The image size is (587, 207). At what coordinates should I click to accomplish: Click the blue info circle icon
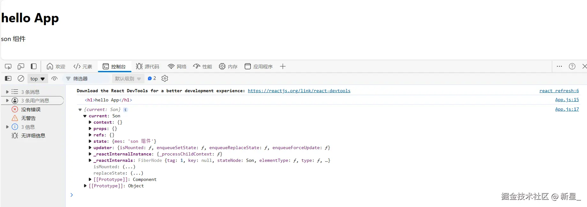pyautogui.click(x=15, y=127)
